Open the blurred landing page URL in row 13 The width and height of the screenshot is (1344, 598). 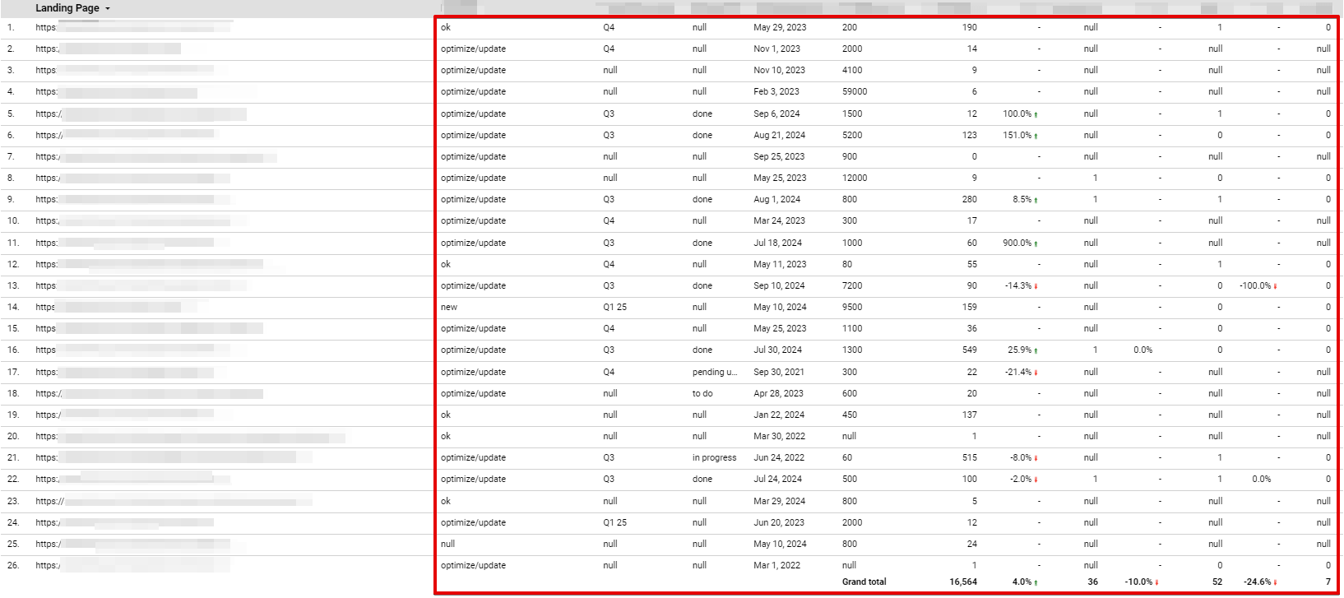tap(141, 285)
